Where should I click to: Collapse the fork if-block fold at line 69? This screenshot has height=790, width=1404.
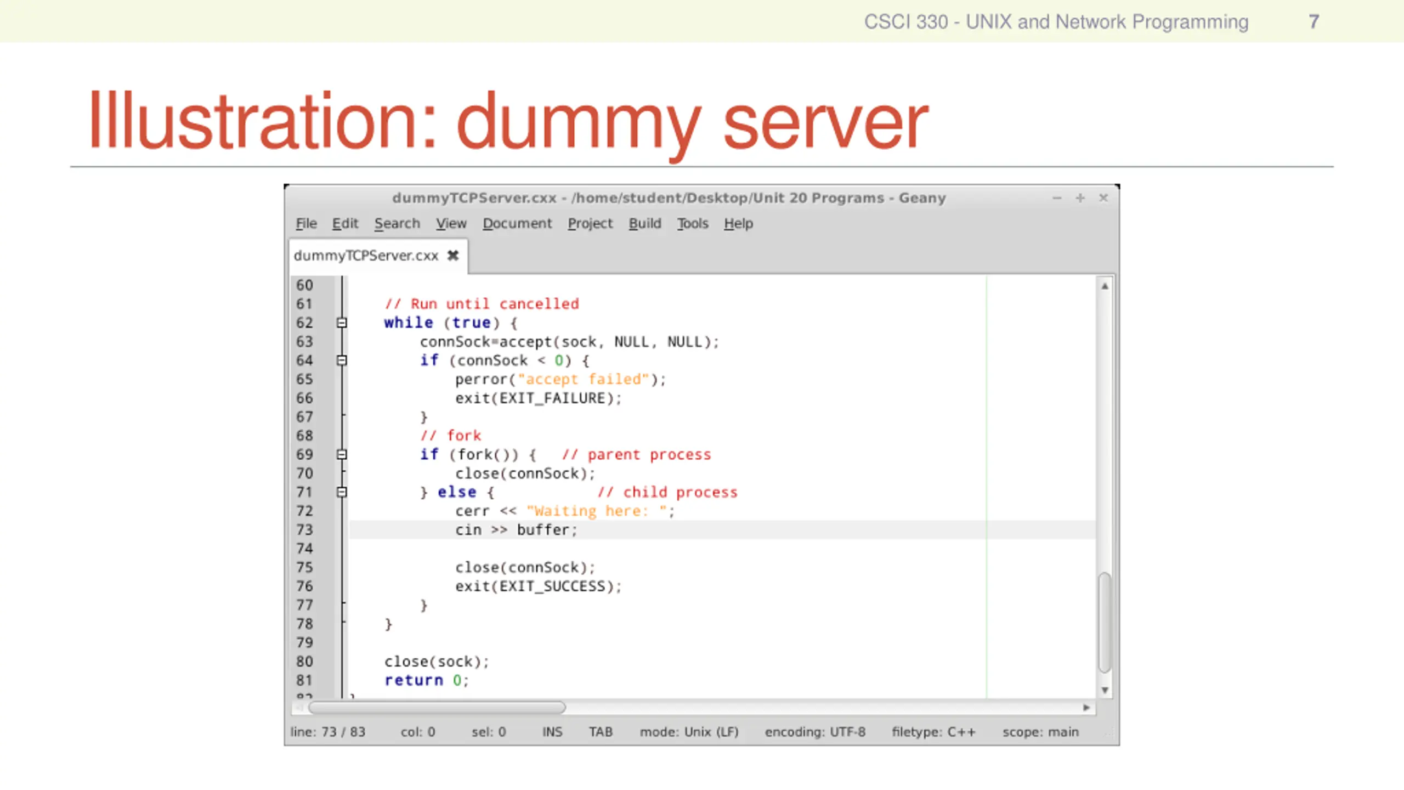pyautogui.click(x=342, y=454)
